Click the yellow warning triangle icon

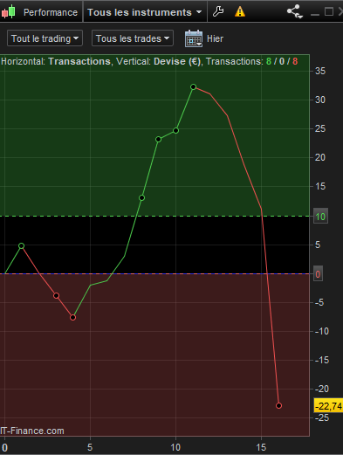point(240,12)
